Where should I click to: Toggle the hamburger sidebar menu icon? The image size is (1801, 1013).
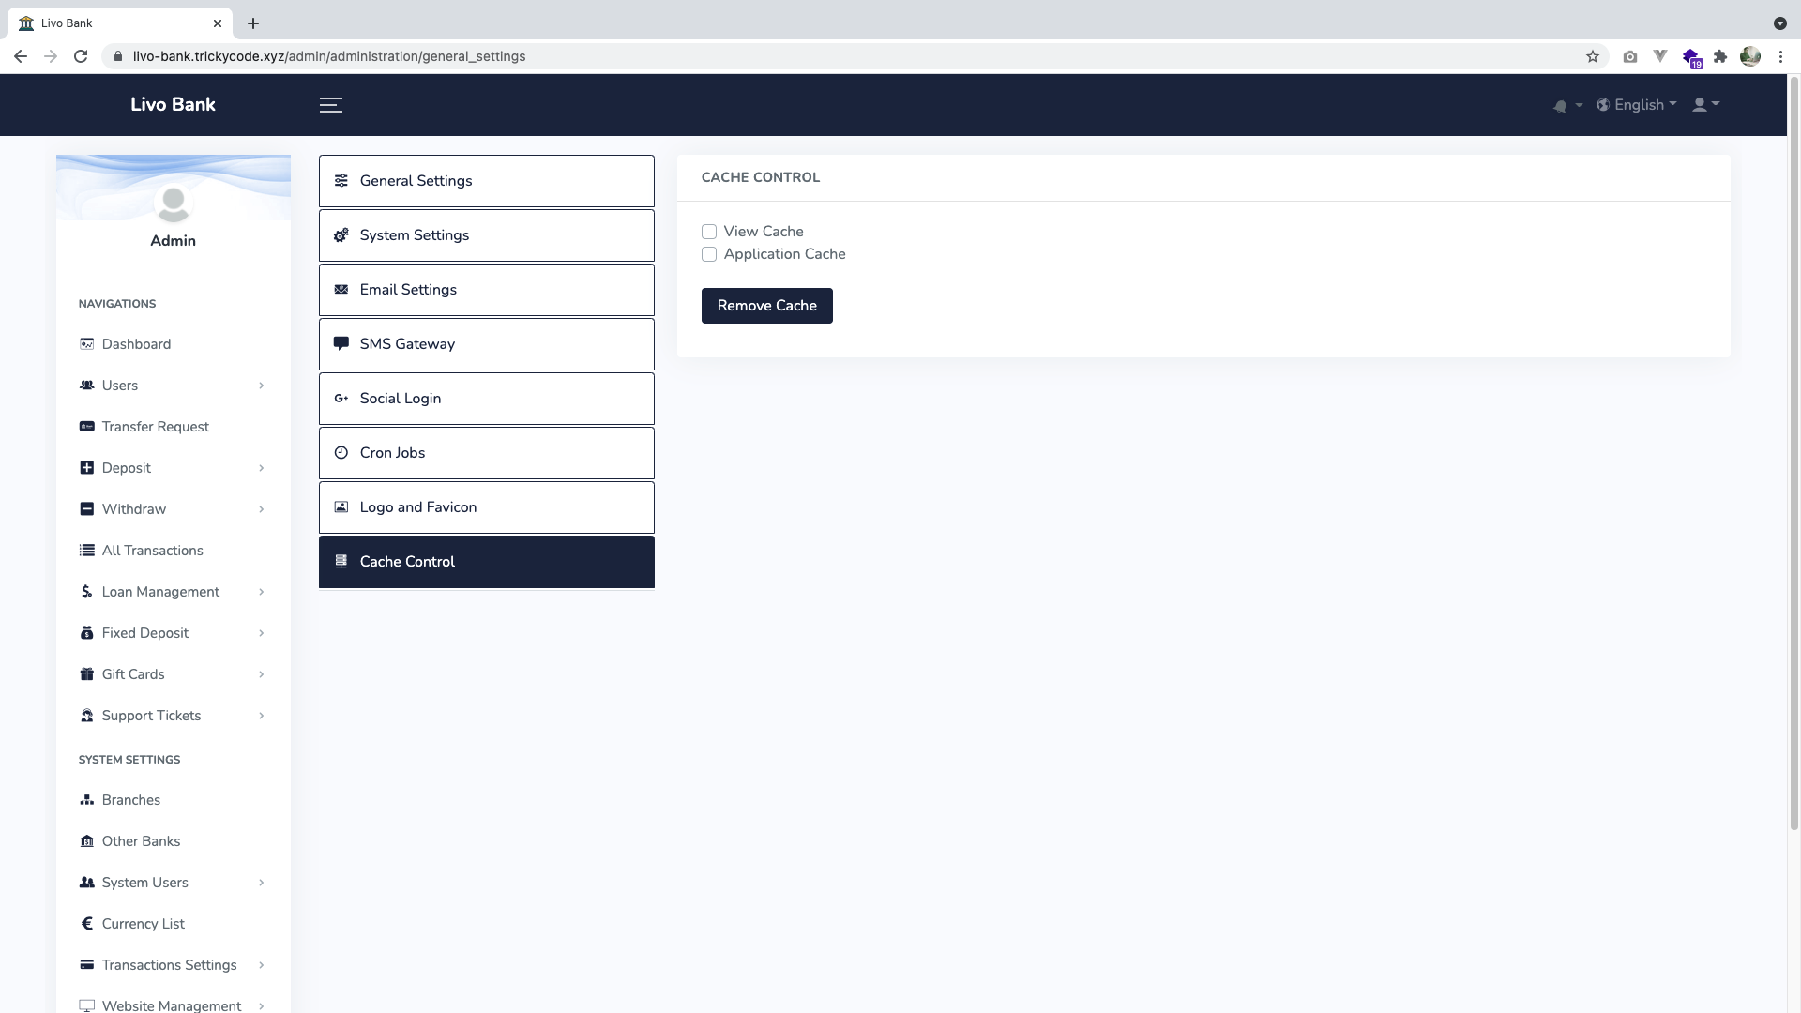click(x=330, y=105)
